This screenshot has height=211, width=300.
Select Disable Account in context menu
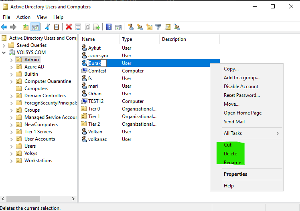[x=241, y=86]
